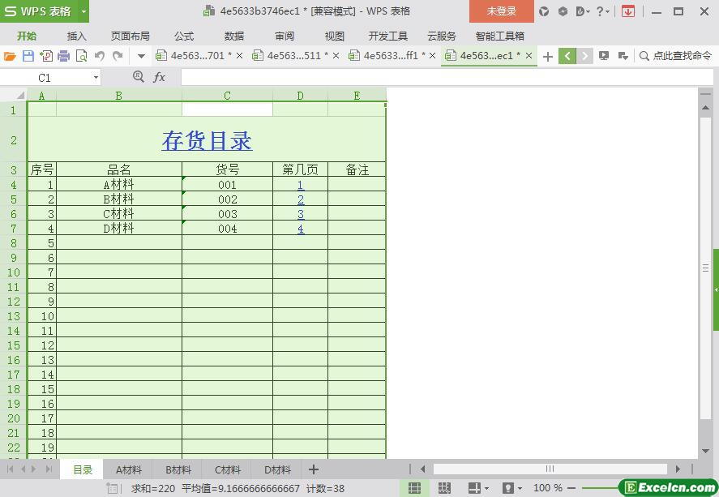The image size is (719, 497).
Task: Expand the quick access toolbar dropdown arrow
Action: (141, 56)
